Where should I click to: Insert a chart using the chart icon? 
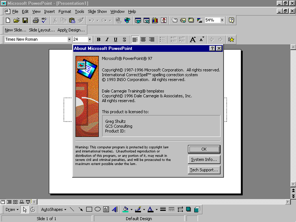(x=155, y=20)
